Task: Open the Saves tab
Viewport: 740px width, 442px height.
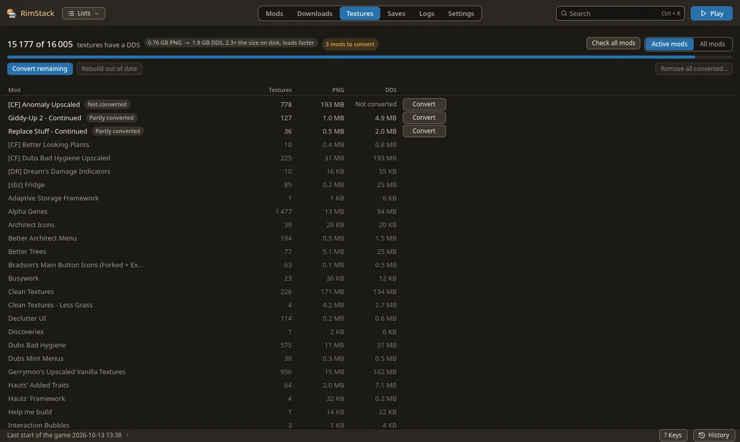Action: point(397,14)
